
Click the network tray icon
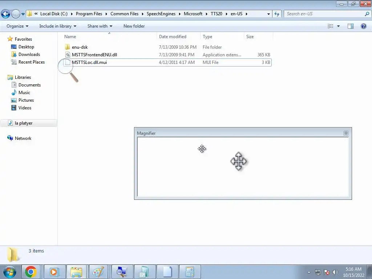[x=318, y=272]
